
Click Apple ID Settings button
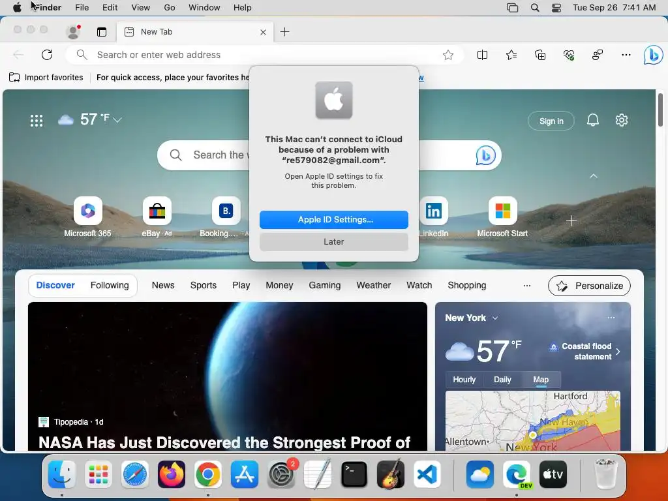tap(334, 219)
